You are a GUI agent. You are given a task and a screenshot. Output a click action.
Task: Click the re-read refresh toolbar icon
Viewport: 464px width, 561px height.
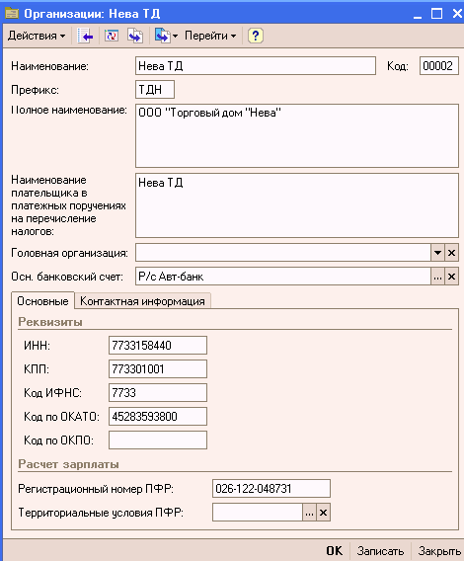tap(112, 36)
